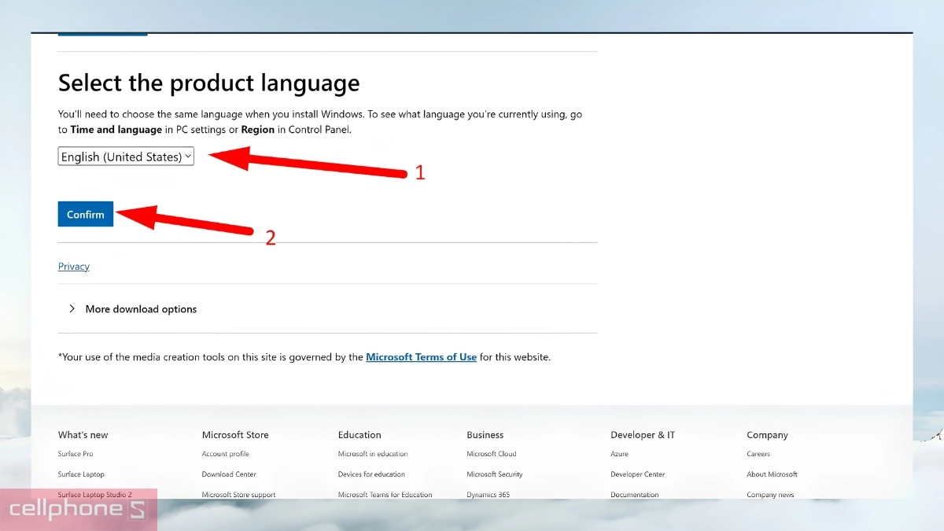Screen dimensions: 944x531
Task: Open Account profile footer link
Action: click(226, 454)
